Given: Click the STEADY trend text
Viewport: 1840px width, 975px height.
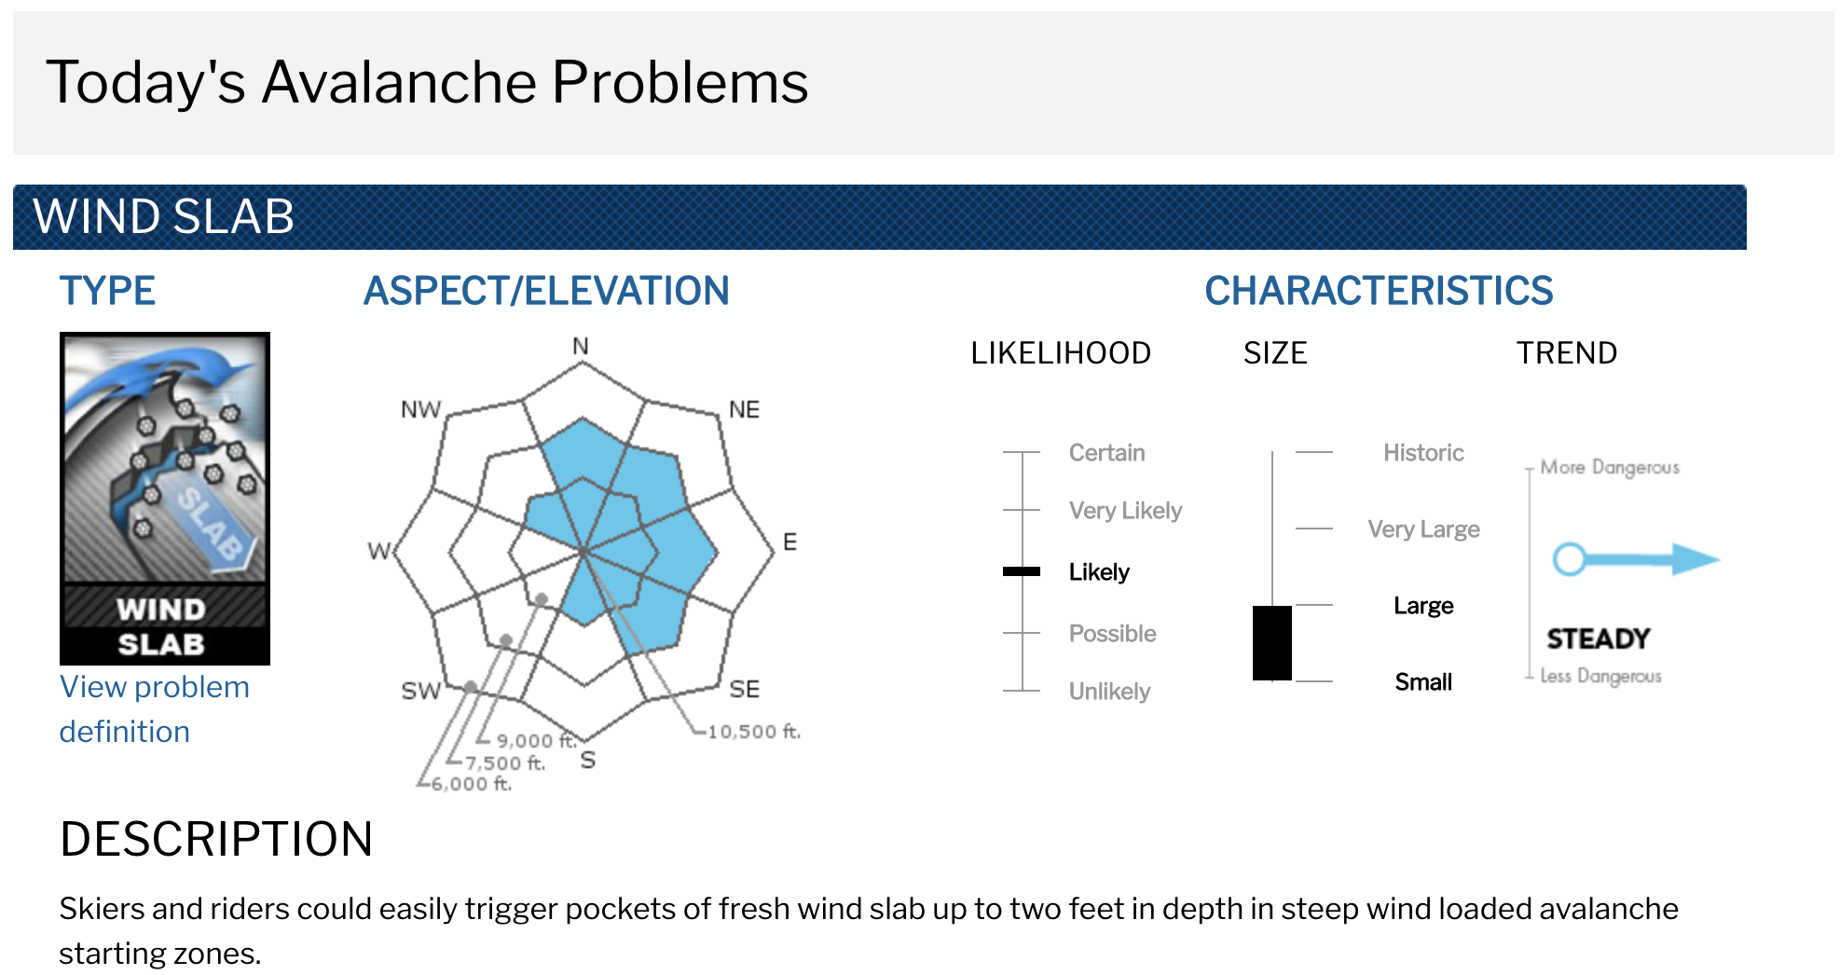Looking at the screenshot, I should [x=1599, y=639].
